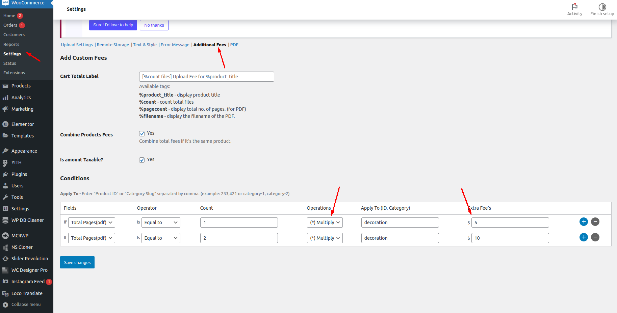Click Count field containing 2

click(x=239, y=238)
